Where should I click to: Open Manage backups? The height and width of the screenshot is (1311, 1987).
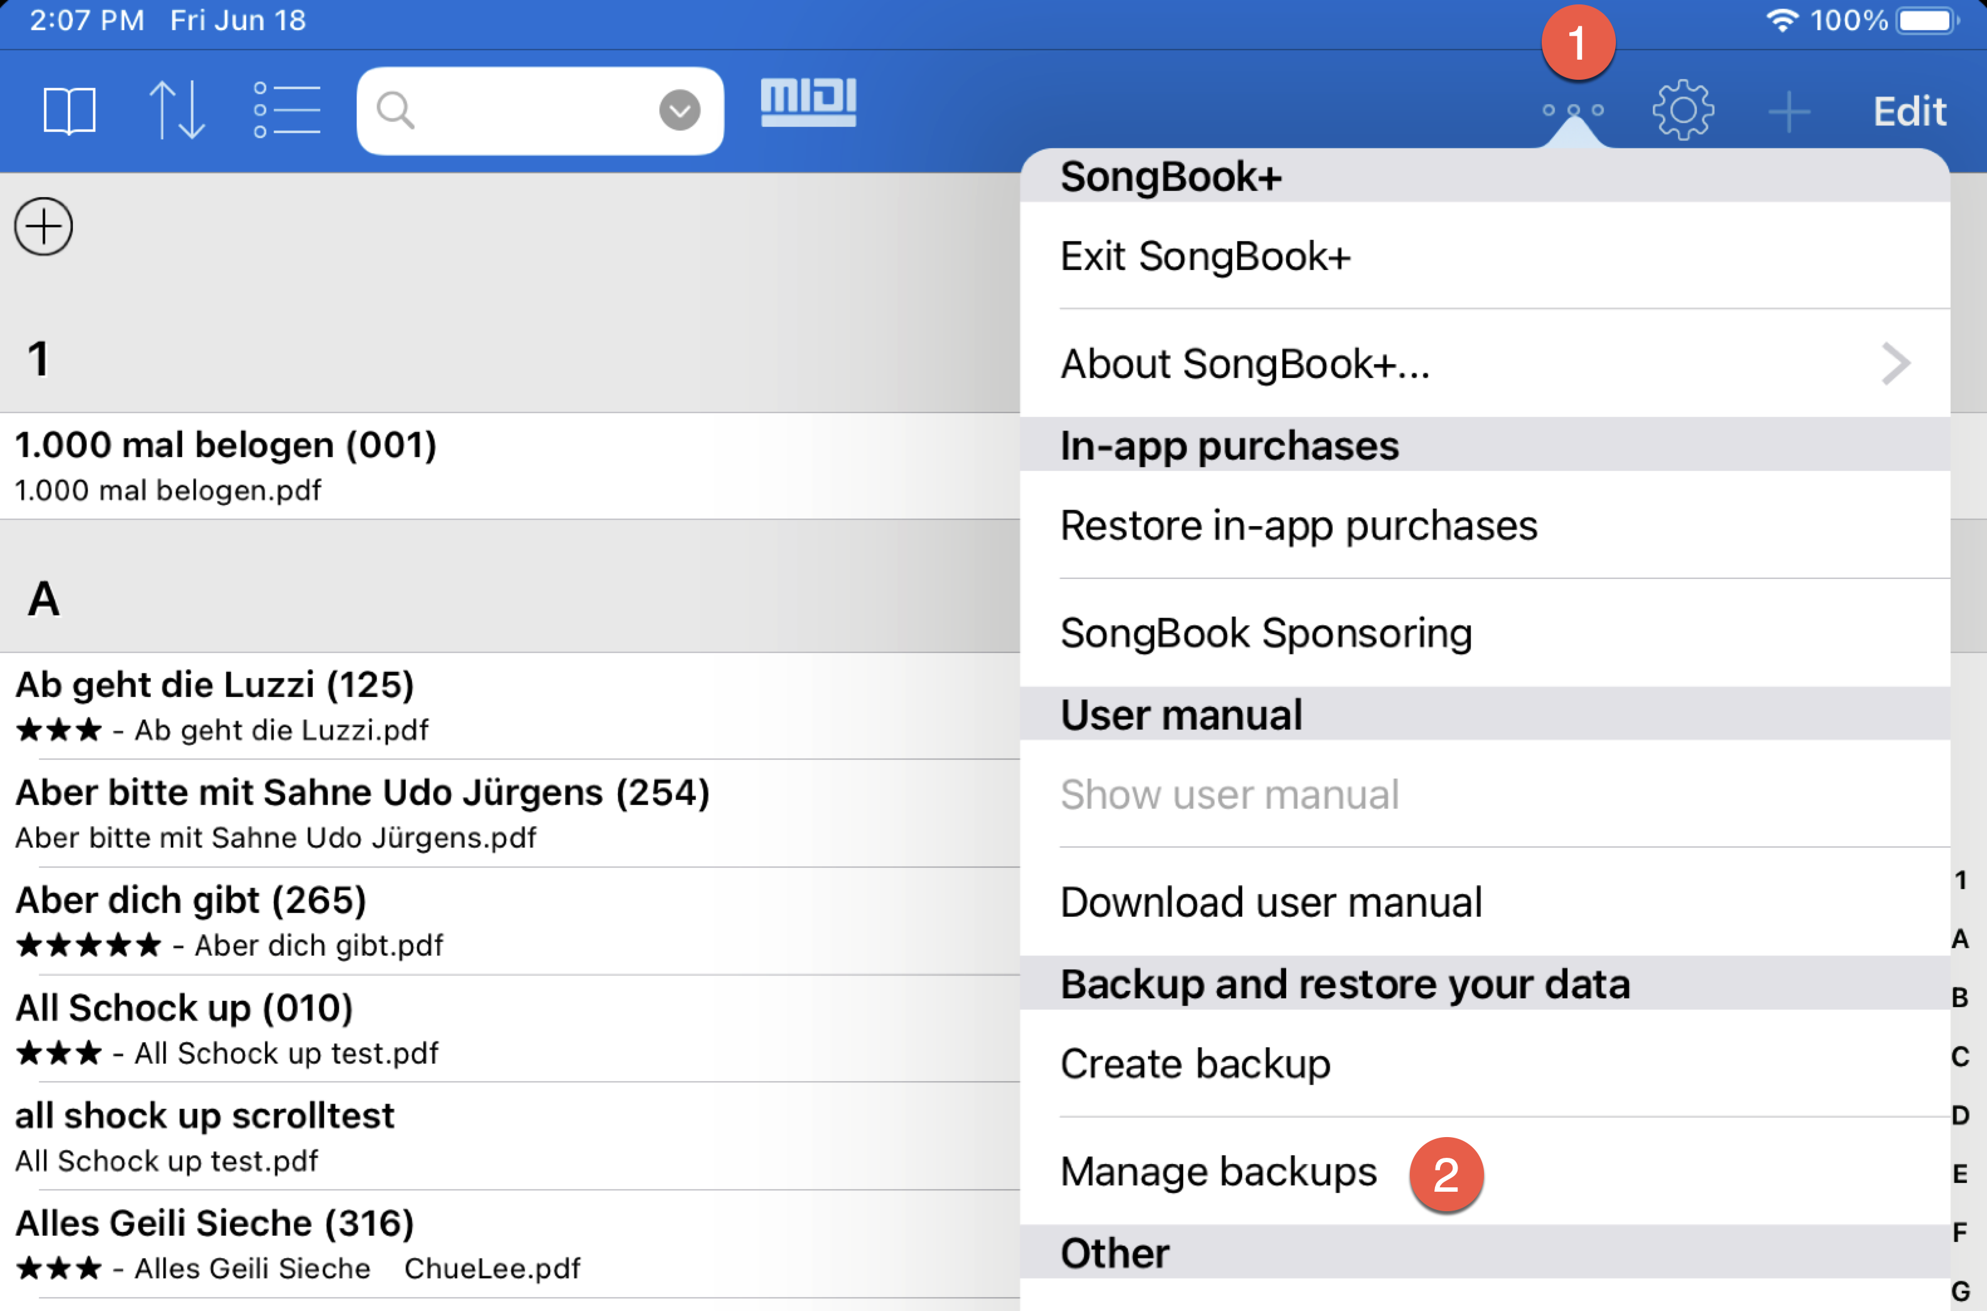1218,1172
